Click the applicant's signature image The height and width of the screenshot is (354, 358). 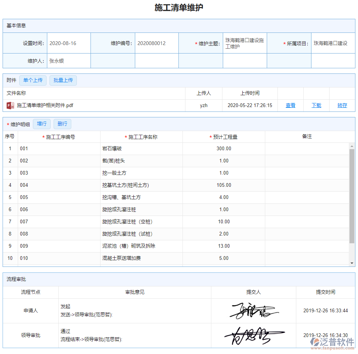(x=253, y=310)
